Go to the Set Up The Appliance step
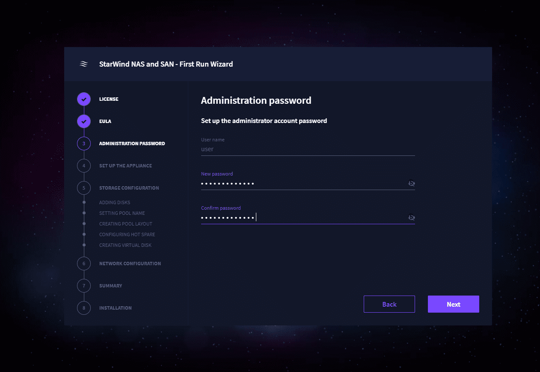 [x=125, y=166]
